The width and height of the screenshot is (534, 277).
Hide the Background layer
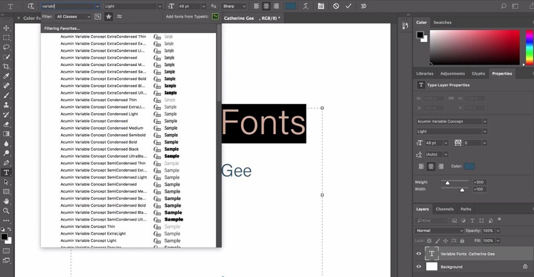419,267
